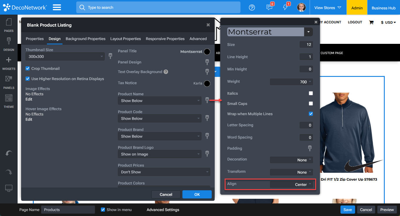Screen dimensions: 400x216
Task: Open the Align dropdown set to Center
Action: pyautogui.click(x=292, y=184)
